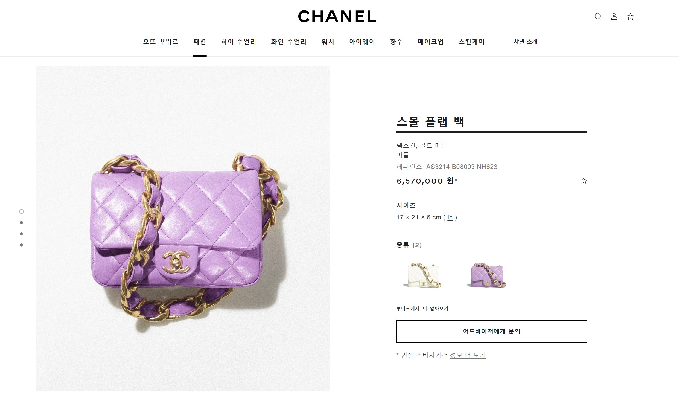This screenshot has width=679, height=398.
Task: Open the 향수 menu item
Action: click(397, 42)
